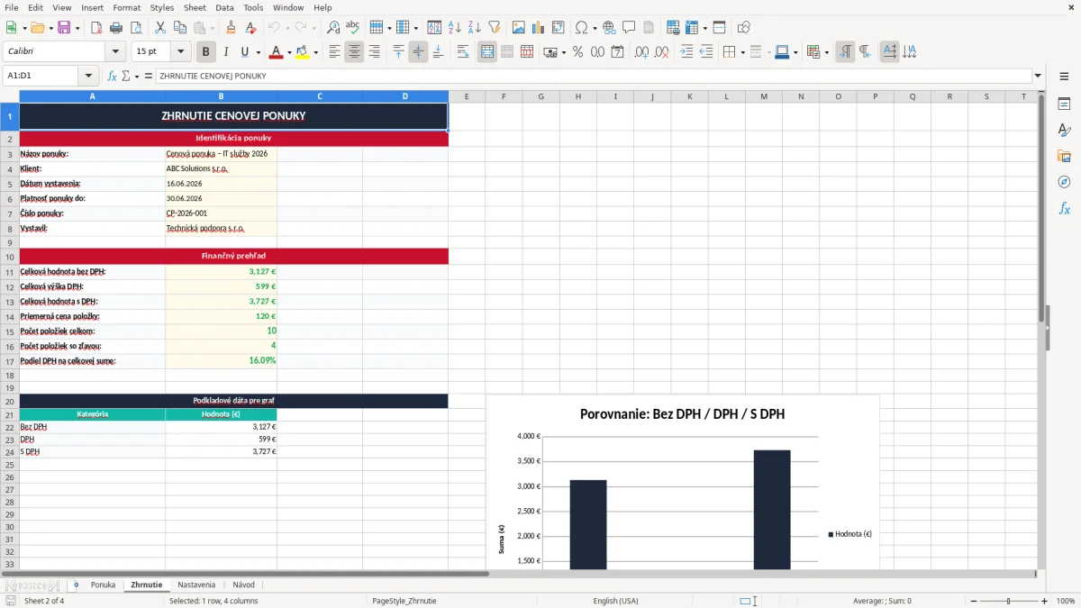Apply yellow background highlight color
The height and width of the screenshot is (608, 1081).
tap(303, 52)
